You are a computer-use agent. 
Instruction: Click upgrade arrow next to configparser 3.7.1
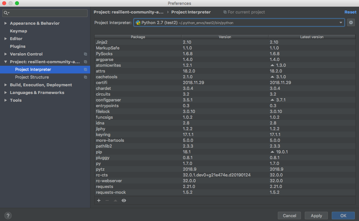click(272, 100)
